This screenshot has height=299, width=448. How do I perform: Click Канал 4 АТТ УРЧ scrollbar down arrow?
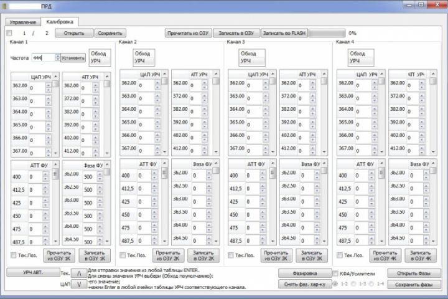tap(433, 151)
